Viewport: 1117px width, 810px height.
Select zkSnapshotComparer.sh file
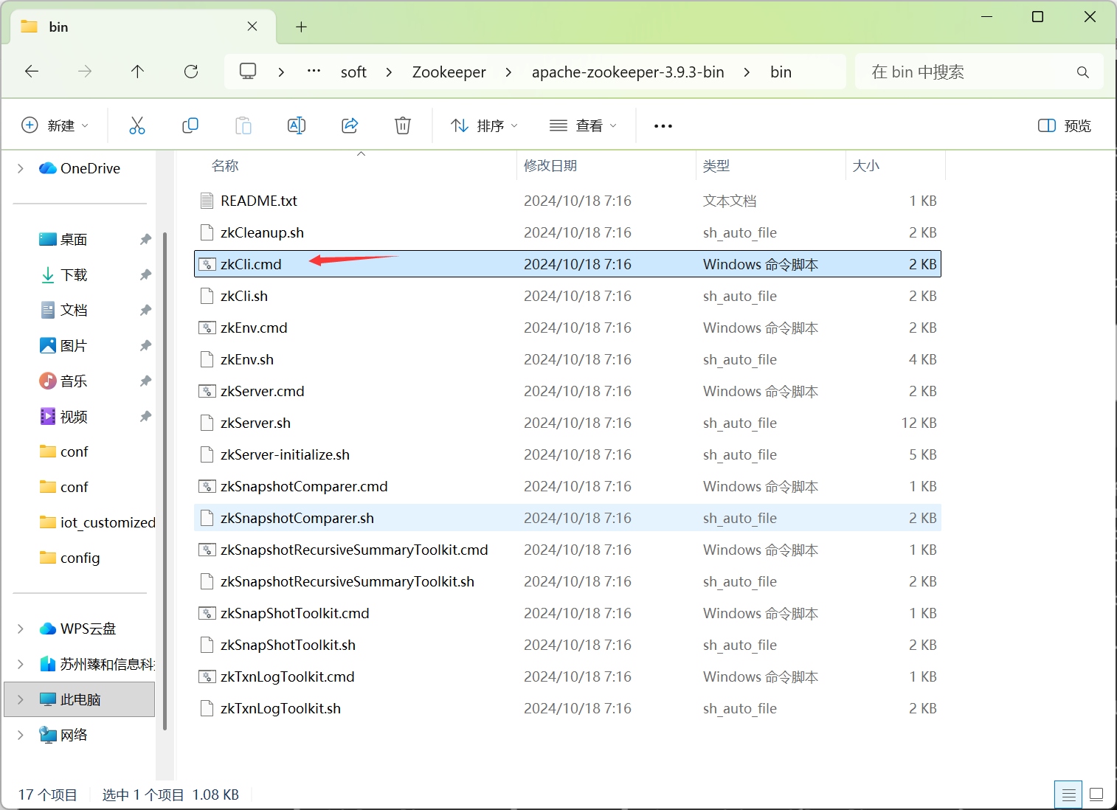tap(567, 518)
